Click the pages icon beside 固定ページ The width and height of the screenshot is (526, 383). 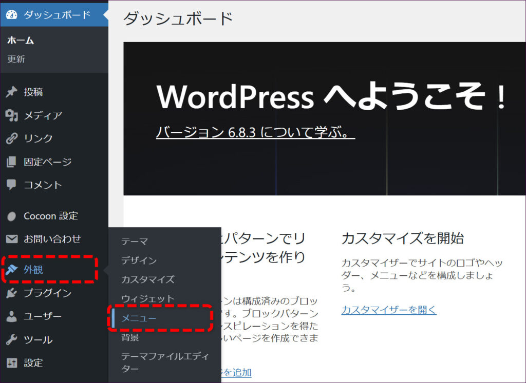coord(11,162)
